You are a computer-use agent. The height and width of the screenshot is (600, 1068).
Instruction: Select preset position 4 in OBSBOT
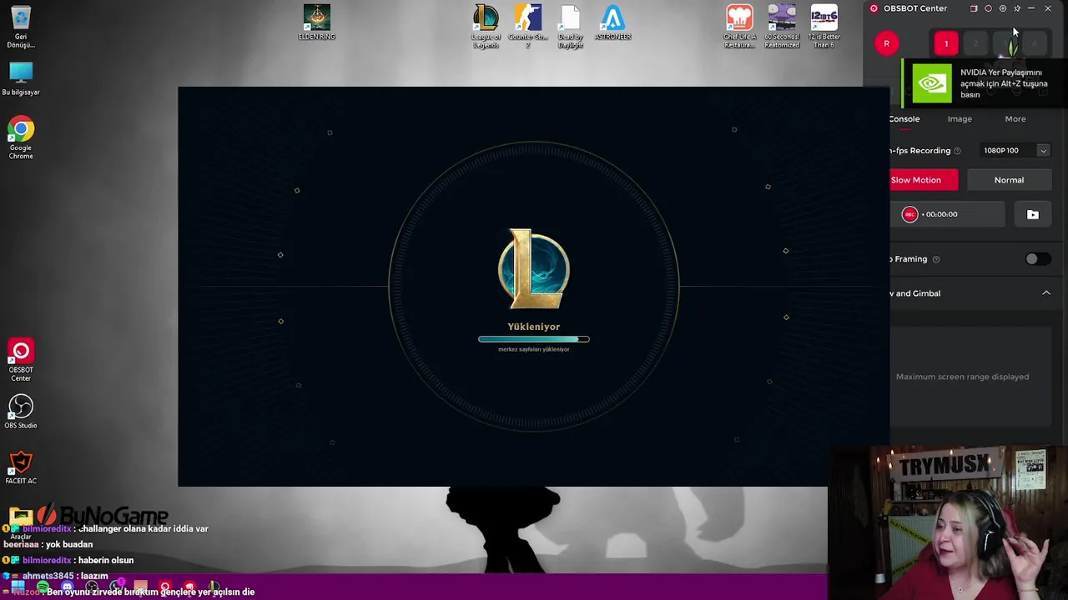click(1035, 43)
